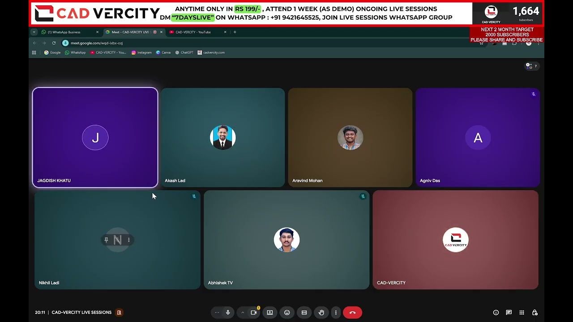This screenshot has width=573, height=322.
Task: Start presenting your screen
Action: click(x=270, y=313)
